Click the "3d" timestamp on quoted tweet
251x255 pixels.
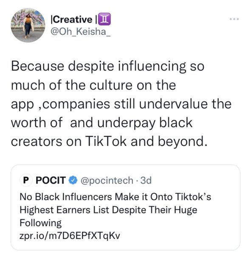(x=146, y=180)
